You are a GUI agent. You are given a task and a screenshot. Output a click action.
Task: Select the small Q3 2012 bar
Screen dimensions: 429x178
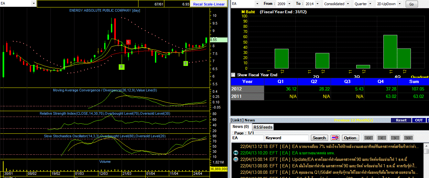(x=363, y=67)
